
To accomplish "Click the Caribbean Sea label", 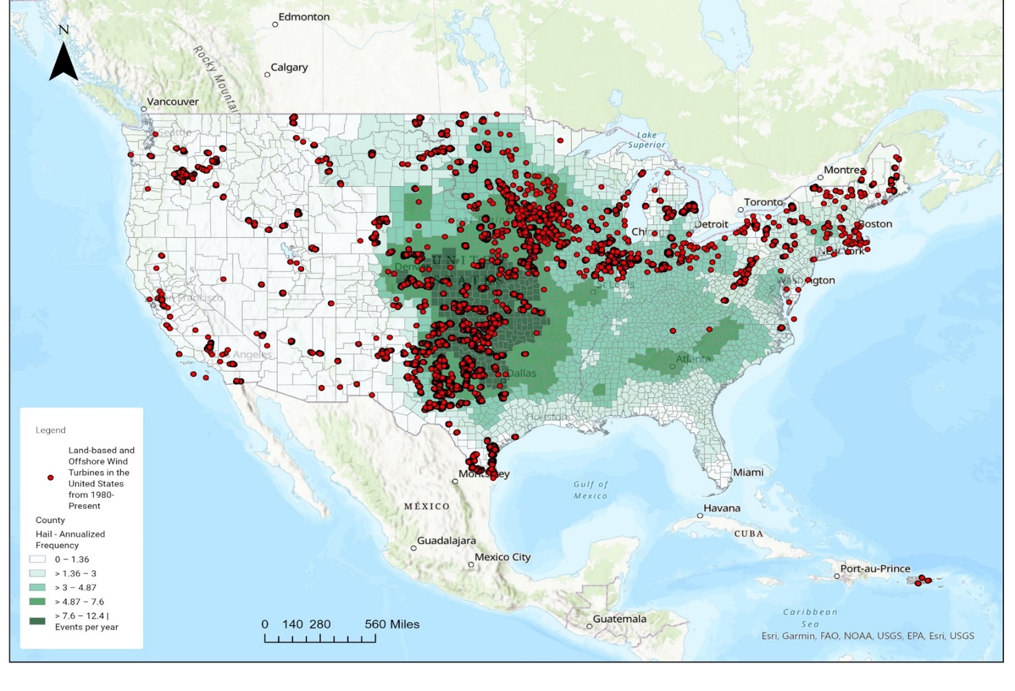I will [x=810, y=618].
